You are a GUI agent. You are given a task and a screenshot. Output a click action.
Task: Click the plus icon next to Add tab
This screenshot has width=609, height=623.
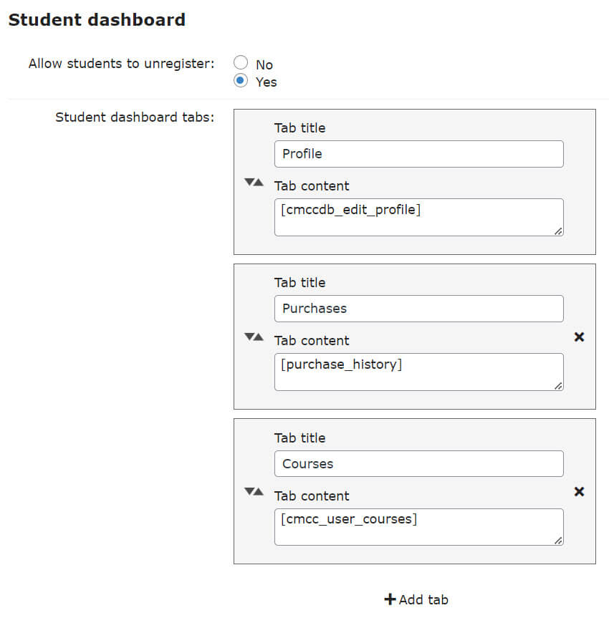pyautogui.click(x=390, y=599)
